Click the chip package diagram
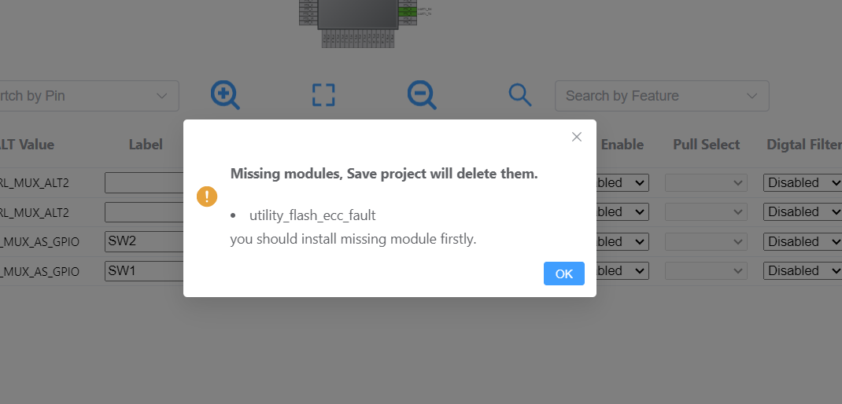The height and width of the screenshot is (404, 842). tap(358, 16)
